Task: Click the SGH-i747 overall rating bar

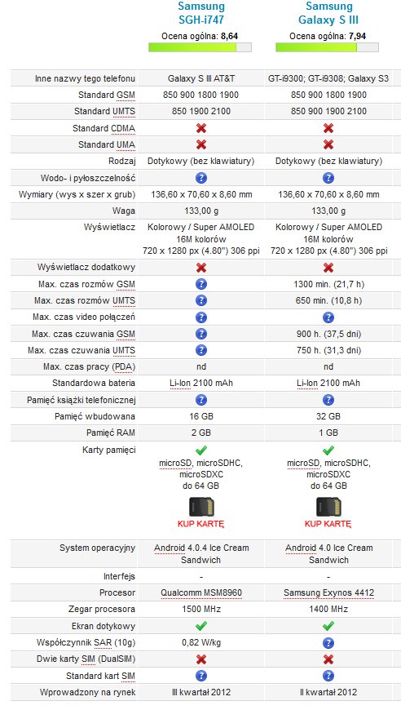Action: point(200,47)
